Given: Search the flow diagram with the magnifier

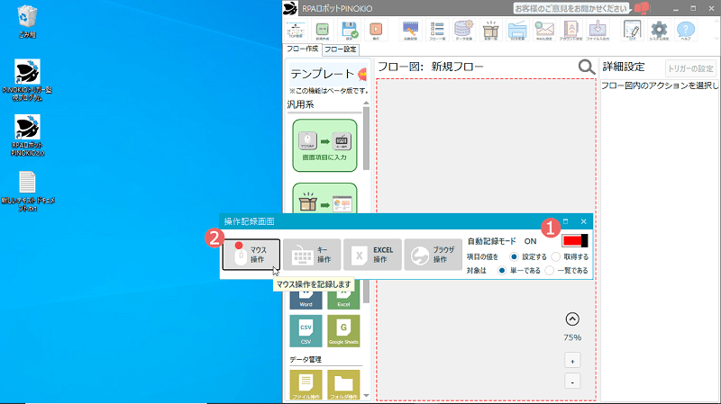Looking at the screenshot, I should click(x=587, y=67).
